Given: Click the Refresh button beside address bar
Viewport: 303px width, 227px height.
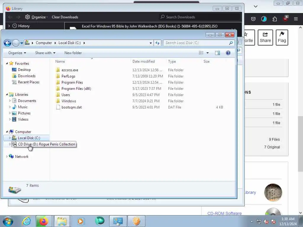Looking at the screenshot, I should coord(157,43).
